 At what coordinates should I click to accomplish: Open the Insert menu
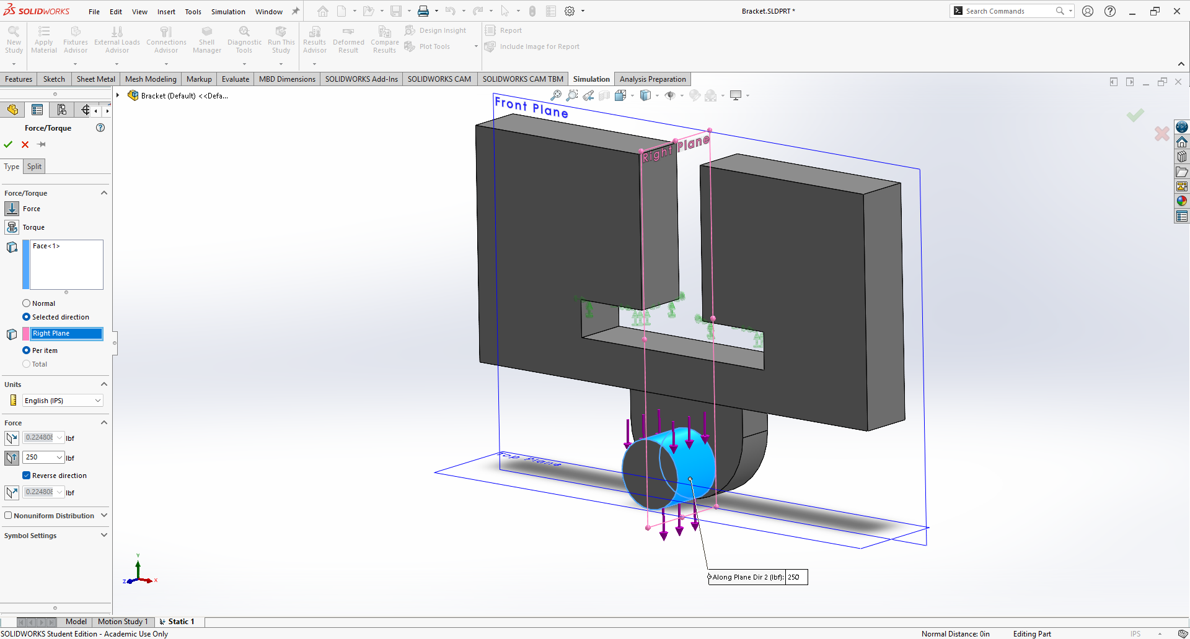click(x=166, y=12)
